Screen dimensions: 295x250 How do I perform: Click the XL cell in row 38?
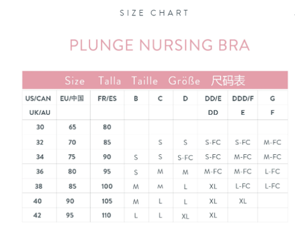coord(213,186)
